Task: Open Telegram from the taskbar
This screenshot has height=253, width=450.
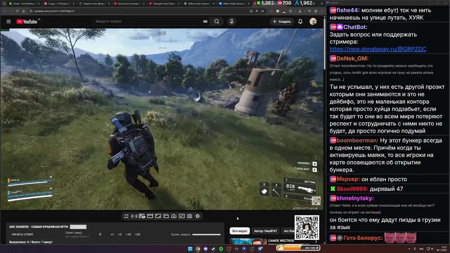Action: (x=260, y=249)
